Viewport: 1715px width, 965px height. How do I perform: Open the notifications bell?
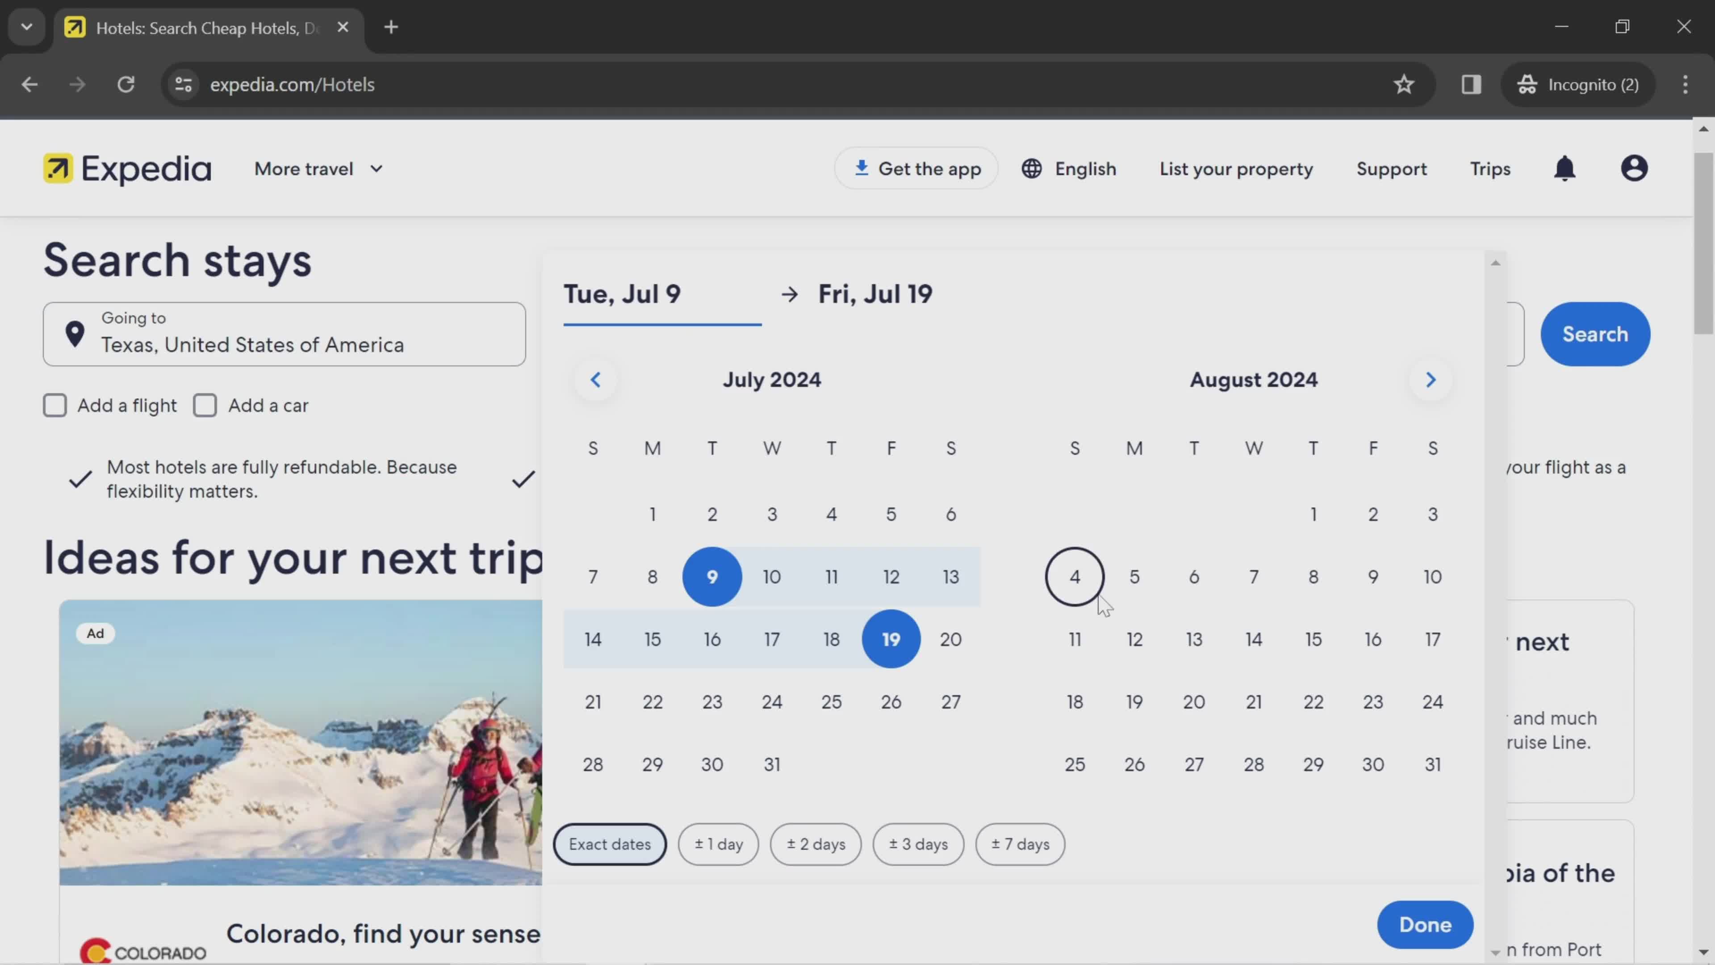(x=1564, y=168)
